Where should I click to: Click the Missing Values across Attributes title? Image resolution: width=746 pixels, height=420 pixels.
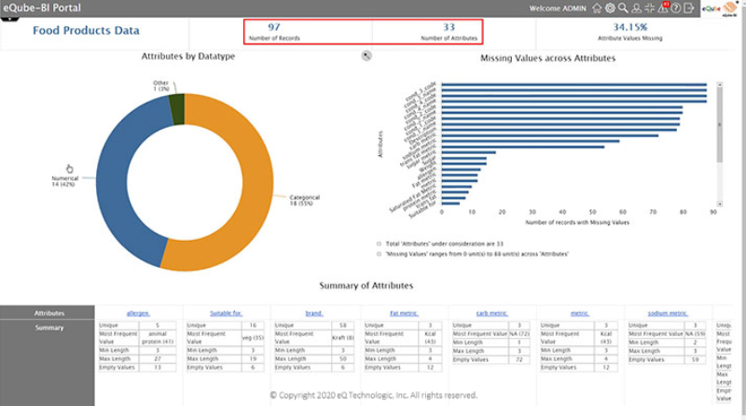547,58
